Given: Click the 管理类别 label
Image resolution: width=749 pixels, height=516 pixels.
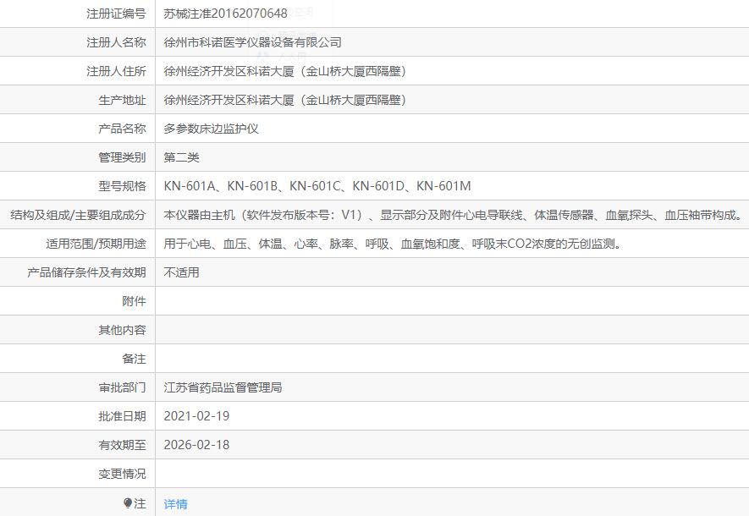Looking at the screenshot, I should 122,157.
